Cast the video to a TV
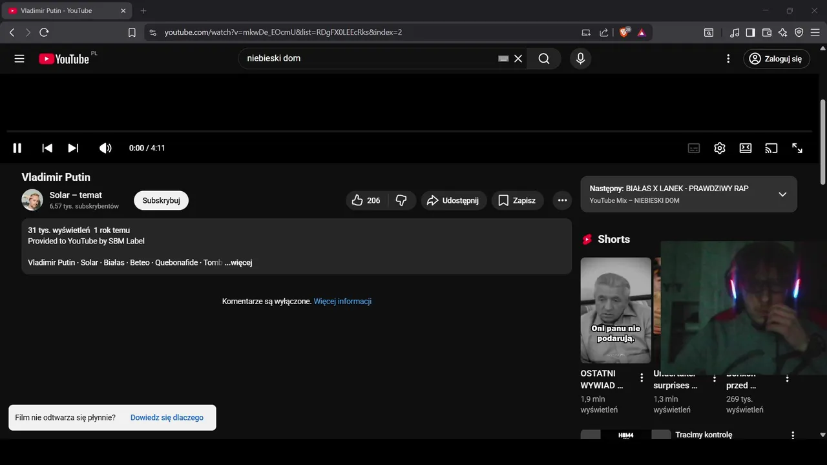 coord(771,148)
